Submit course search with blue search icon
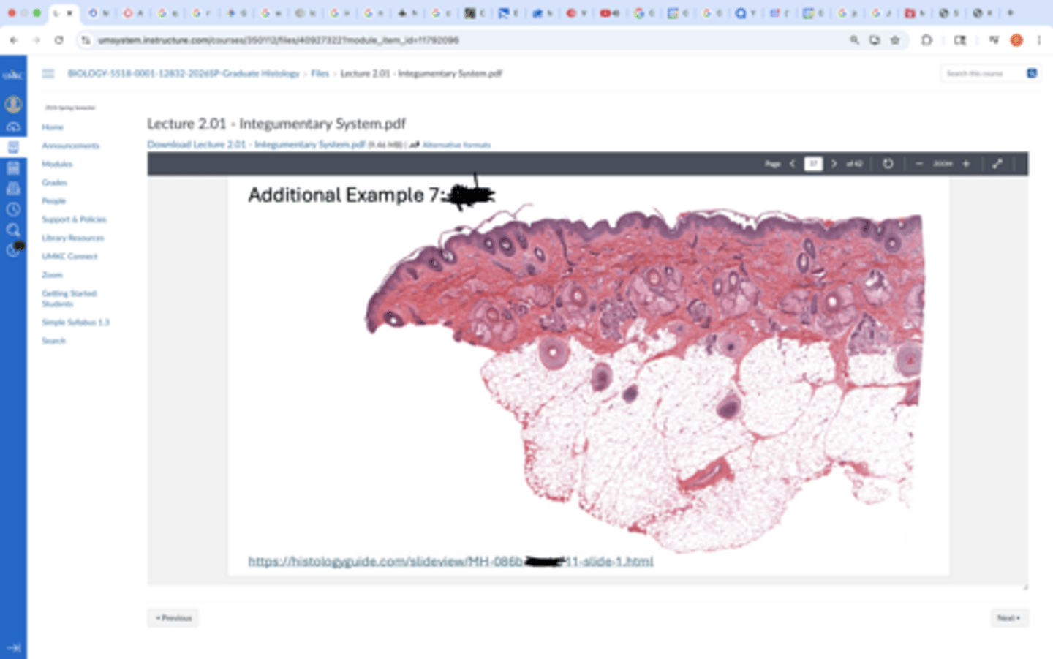 1032,73
